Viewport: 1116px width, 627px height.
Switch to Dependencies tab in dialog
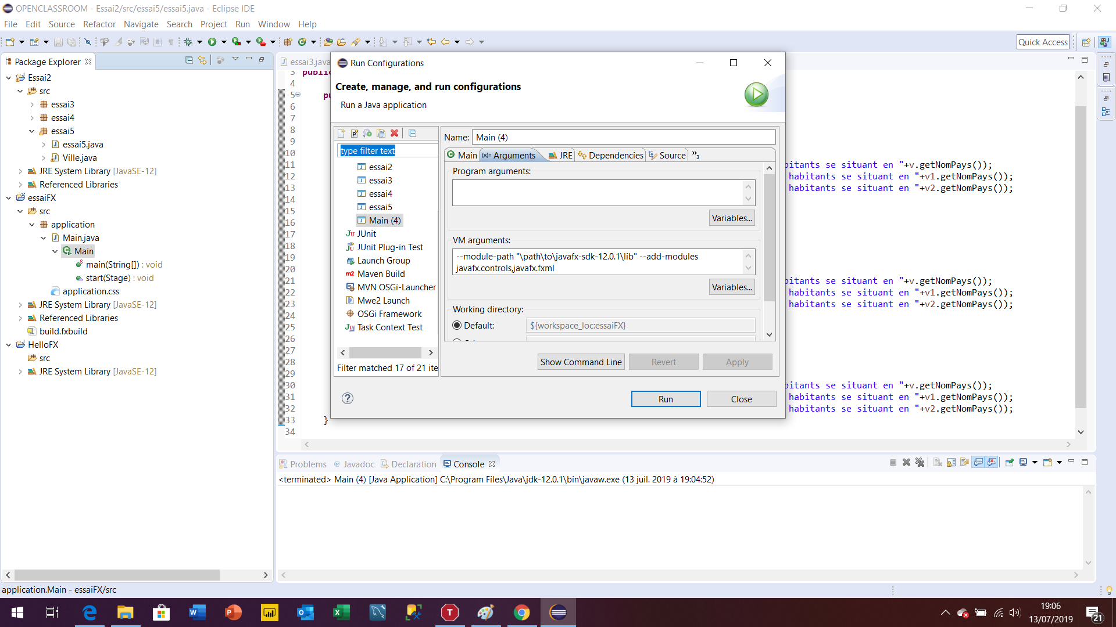click(x=610, y=156)
